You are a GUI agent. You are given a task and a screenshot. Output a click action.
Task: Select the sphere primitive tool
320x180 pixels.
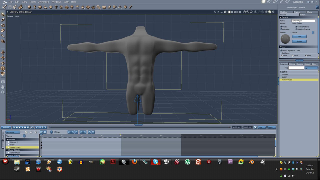[29, 7]
